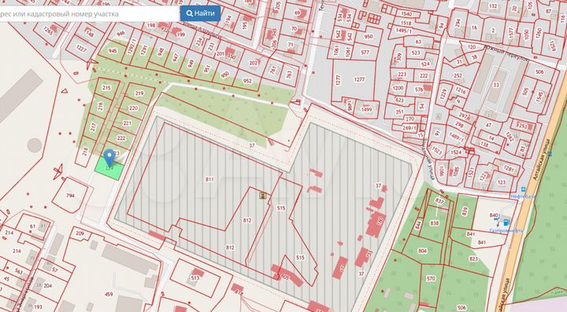
Task: Select parcel number 623
Action: [399, 100]
